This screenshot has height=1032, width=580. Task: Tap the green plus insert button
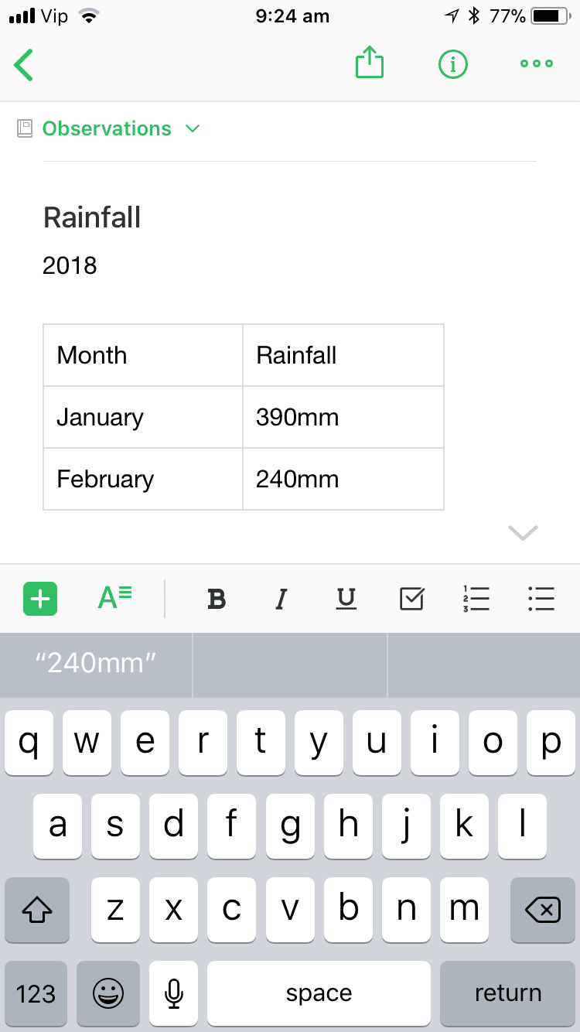coord(40,599)
